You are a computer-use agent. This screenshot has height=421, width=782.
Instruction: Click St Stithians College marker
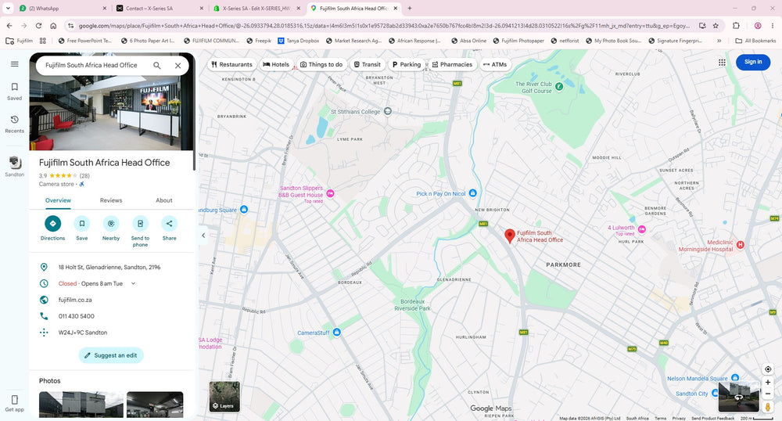(x=388, y=111)
